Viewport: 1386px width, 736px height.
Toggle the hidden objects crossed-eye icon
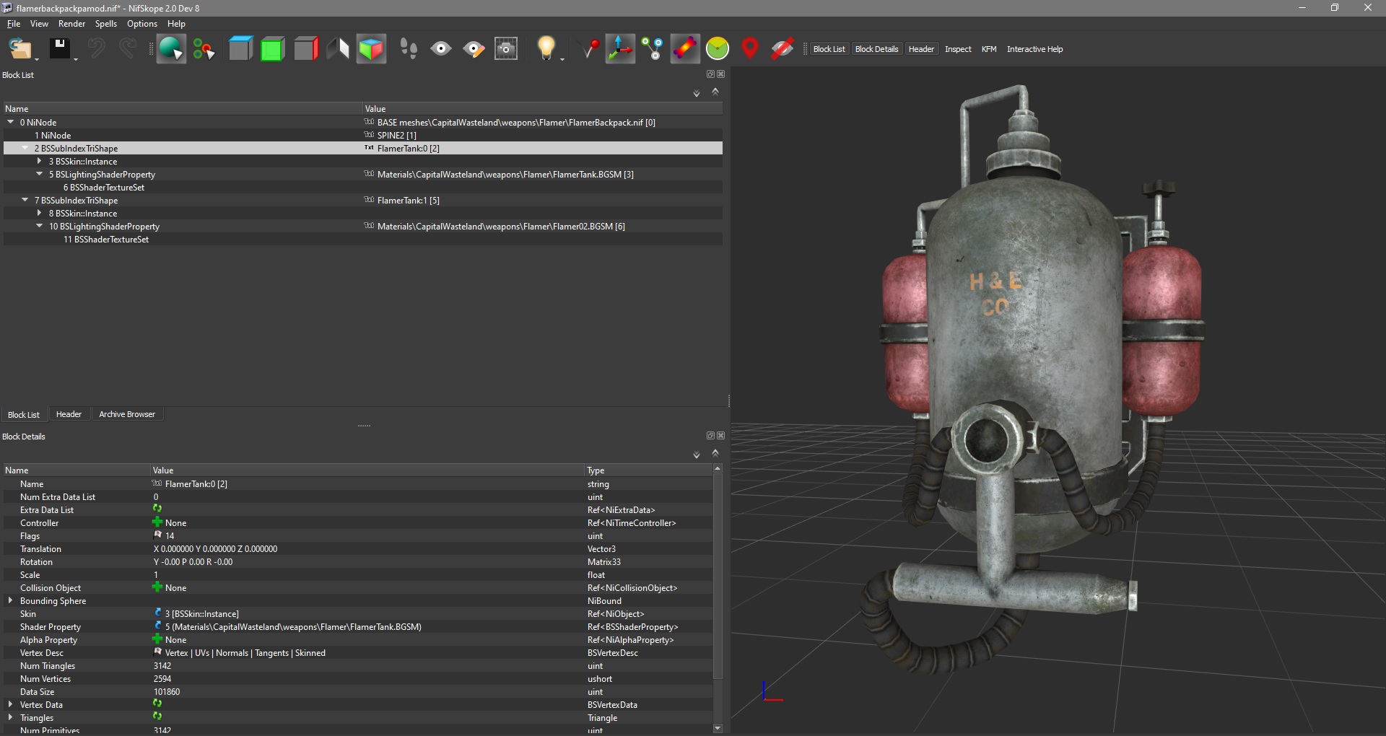point(782,49)
